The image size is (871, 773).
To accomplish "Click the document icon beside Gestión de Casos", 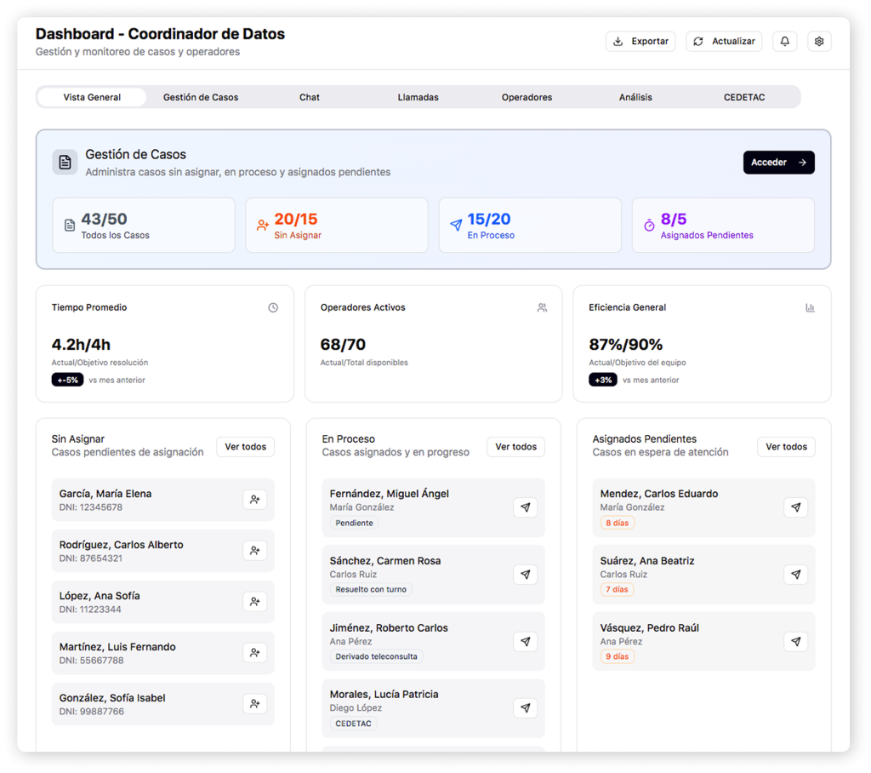I will (65, 163).
